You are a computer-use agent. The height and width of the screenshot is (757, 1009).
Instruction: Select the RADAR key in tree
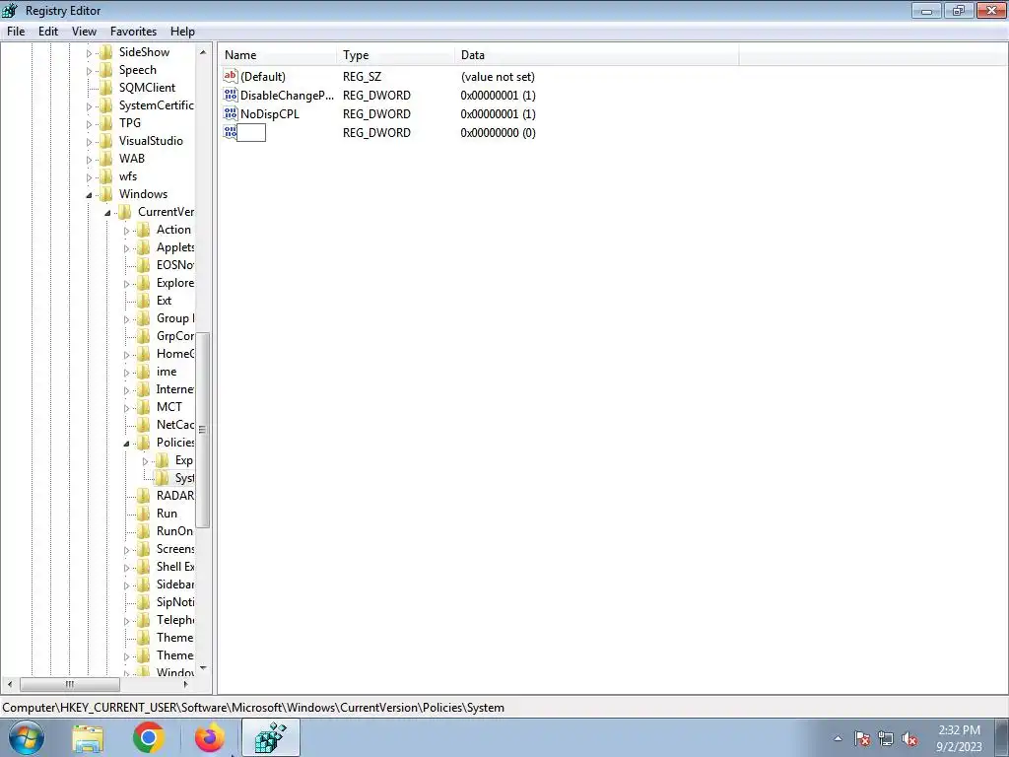(x=175, y=496)
